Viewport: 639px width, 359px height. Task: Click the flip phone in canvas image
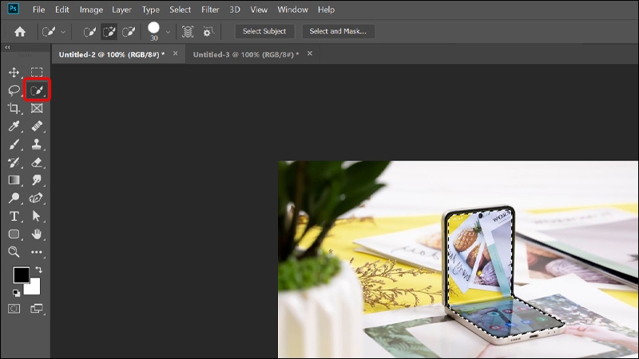coord(497,277)
